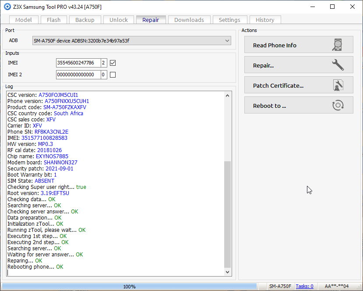Image resolution: width=363 pixels, height=291 pixels.
Task: Click log line Security patch 2021-09-01
Action: click(x=40, y=169)
